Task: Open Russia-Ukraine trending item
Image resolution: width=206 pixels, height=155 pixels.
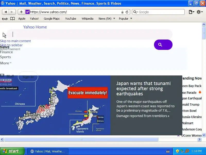Action: (192, 117)
